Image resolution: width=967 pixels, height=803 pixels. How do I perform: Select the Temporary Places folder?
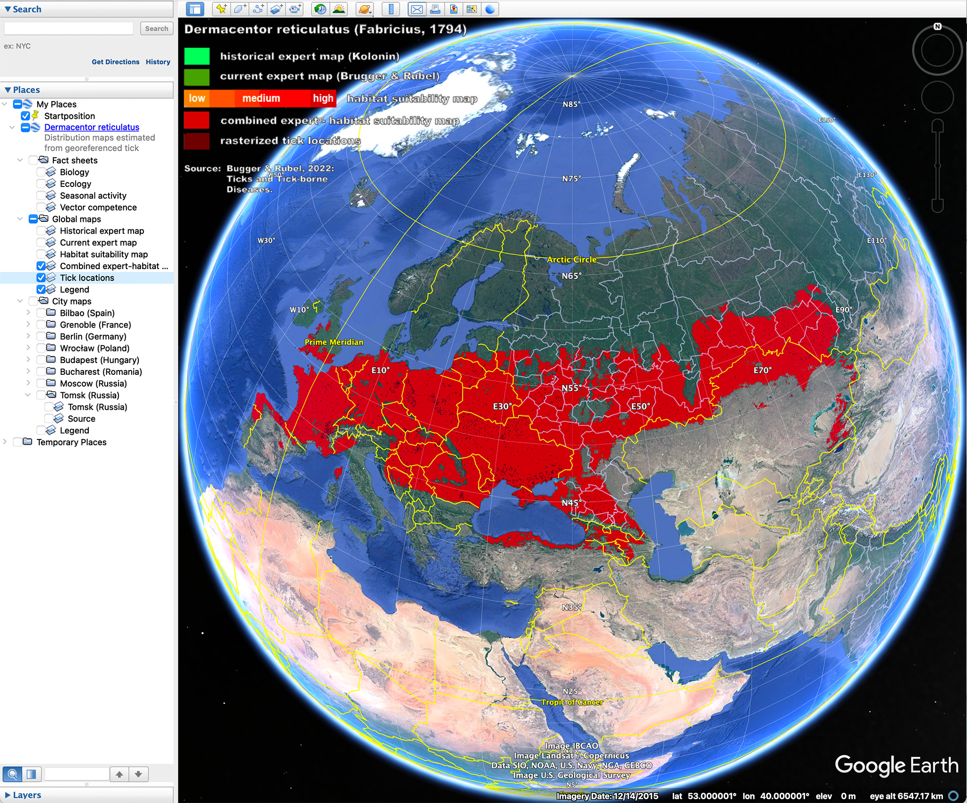71,442
